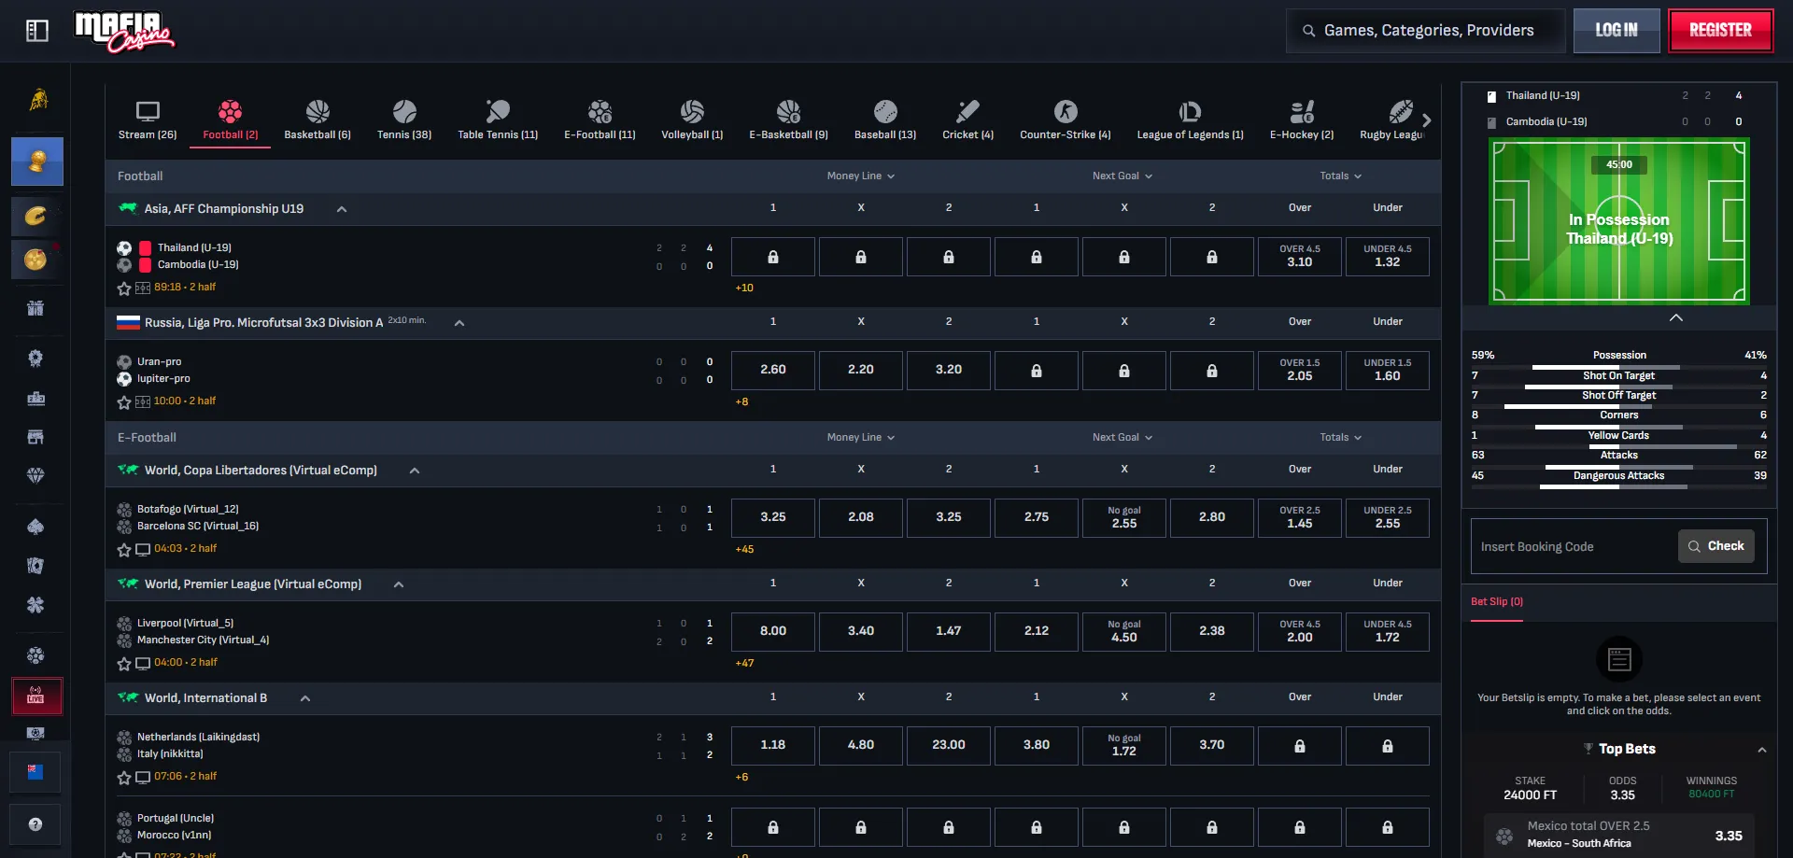Open the diamond VIP icon in sidebar
Screen dimensions: 1793x858
coord(35,475)
